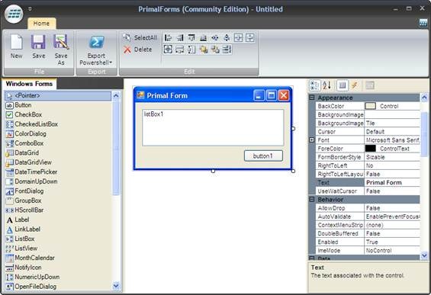This screenshot has width=431, height=295.
Task: Edit the Text property value Primal Form
Action: point(392,183)
